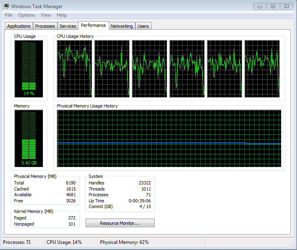This screenshot has width=297, height=250.
Task: Click the Handles value 23322
Action: pos(145,183)
